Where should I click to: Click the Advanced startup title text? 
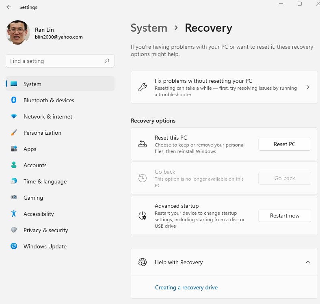point(177,206)
